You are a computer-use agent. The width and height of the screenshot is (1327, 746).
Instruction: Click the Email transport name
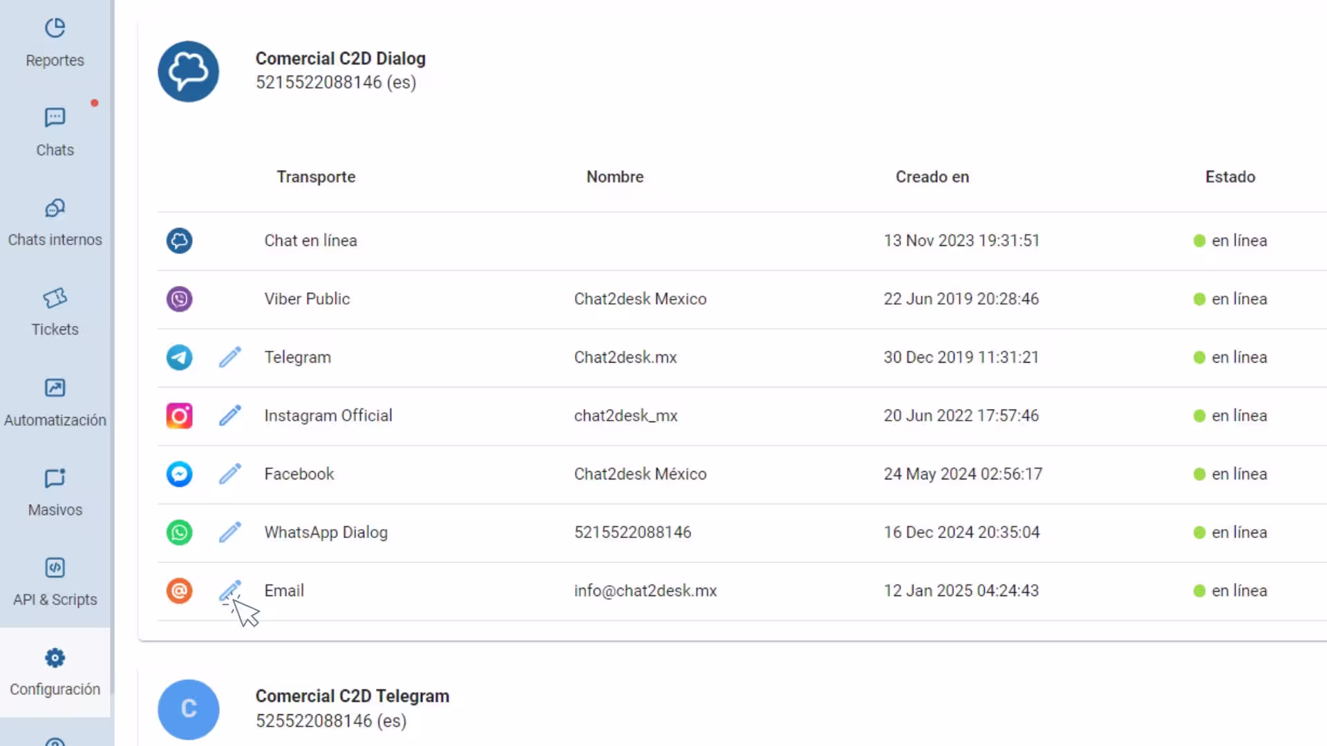(x=284, y=591)
